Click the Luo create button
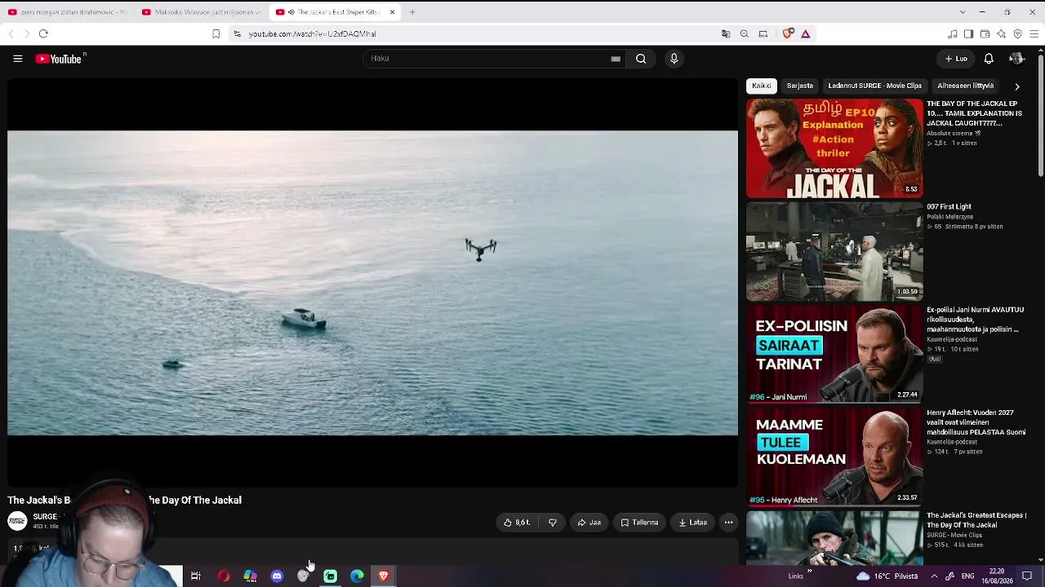This screenshot has height=587, width=1045. pos(956,59)
